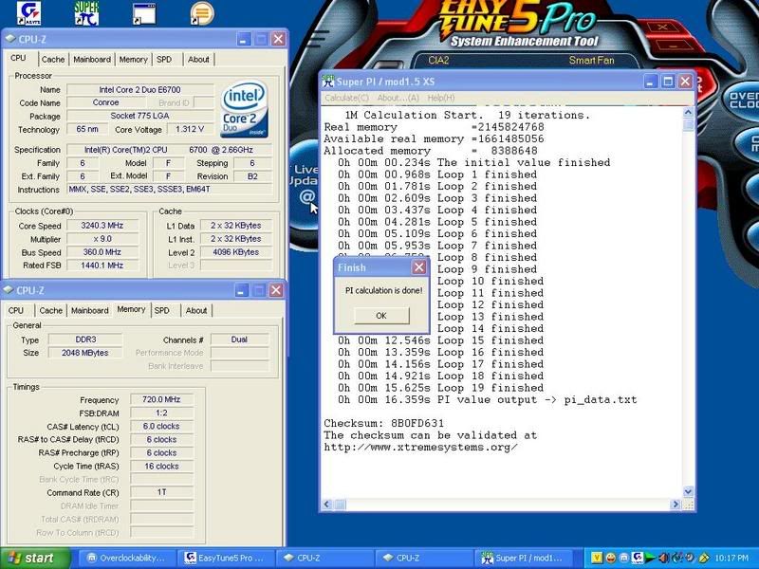Click Super PI vertical scrollbar down arrow
The width and height of the screenshot is (759, 569).
688,491
